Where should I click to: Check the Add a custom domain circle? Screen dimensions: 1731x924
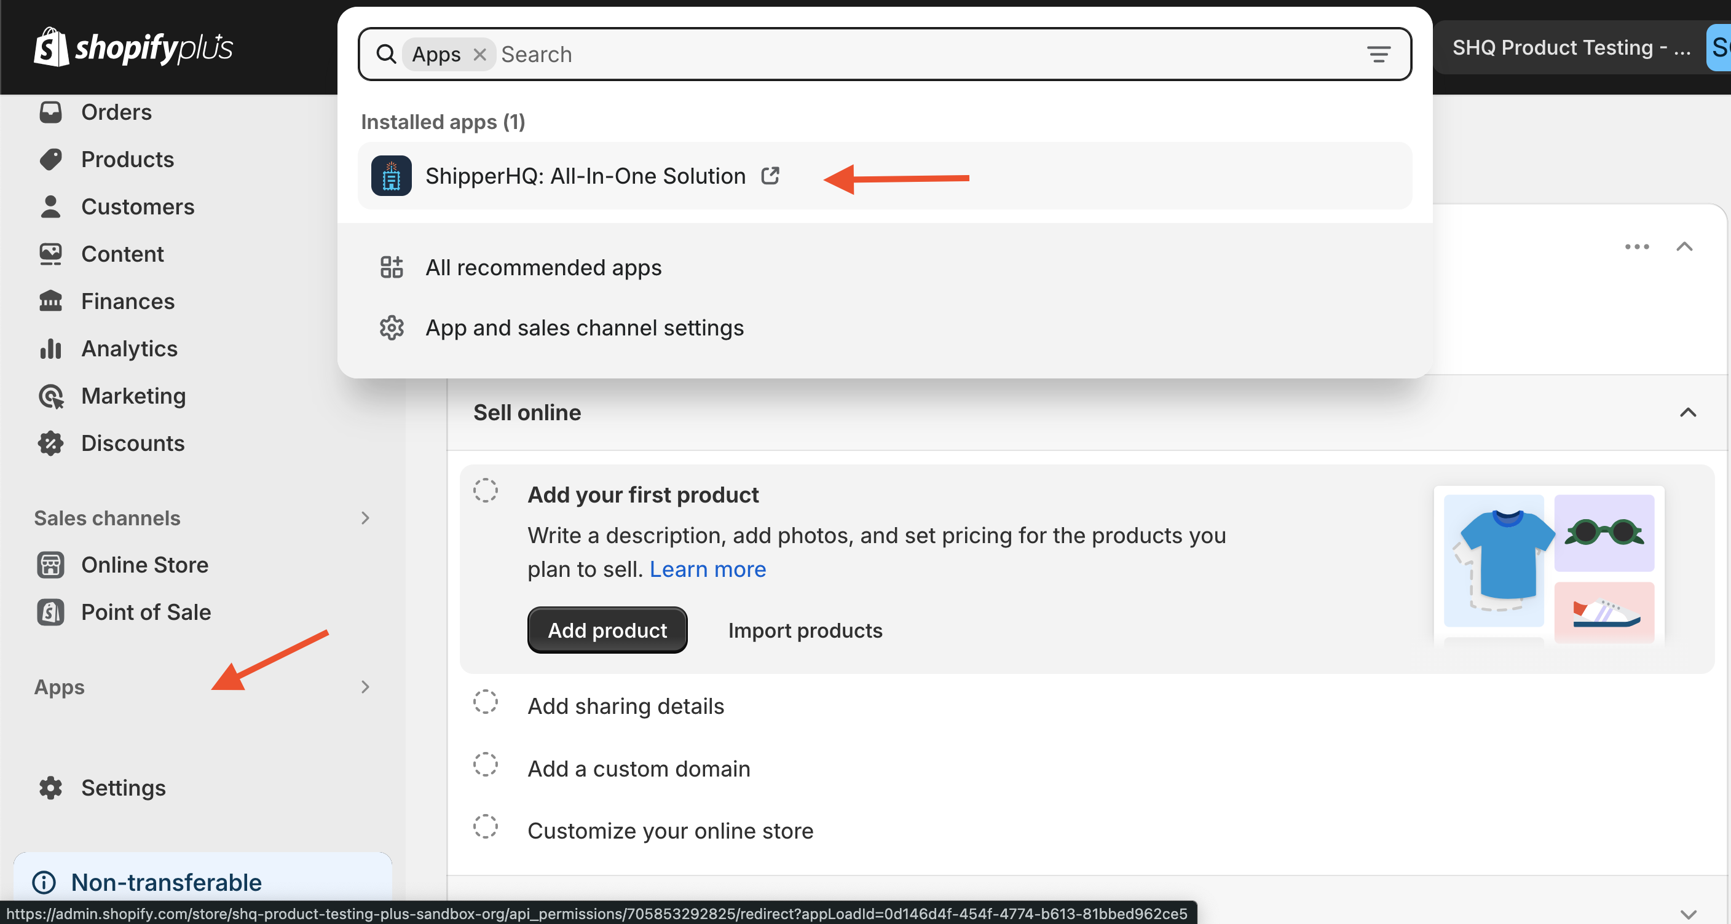tap(485, 764)
